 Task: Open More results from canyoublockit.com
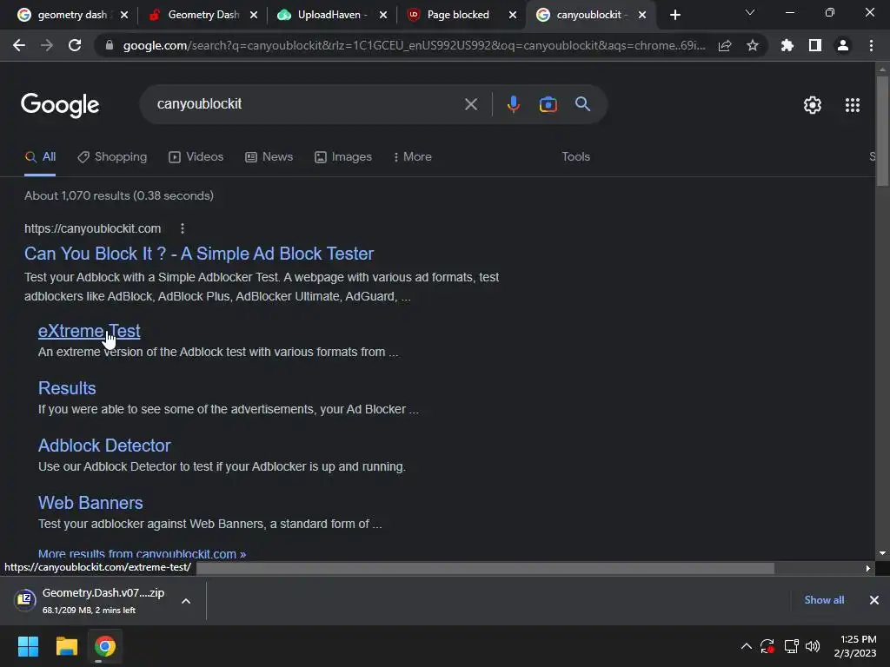pos(142,554)
